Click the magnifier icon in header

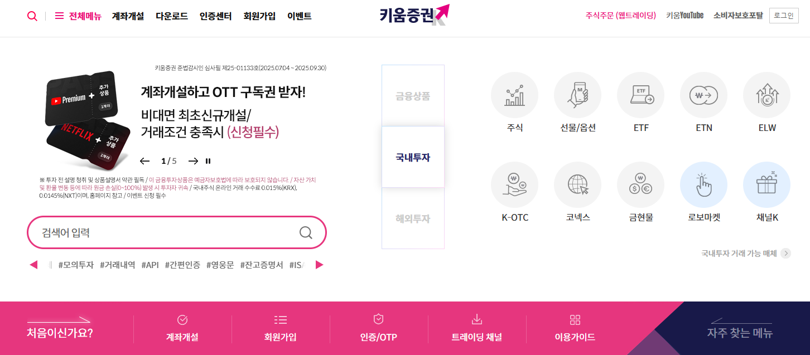click(32, 16)
